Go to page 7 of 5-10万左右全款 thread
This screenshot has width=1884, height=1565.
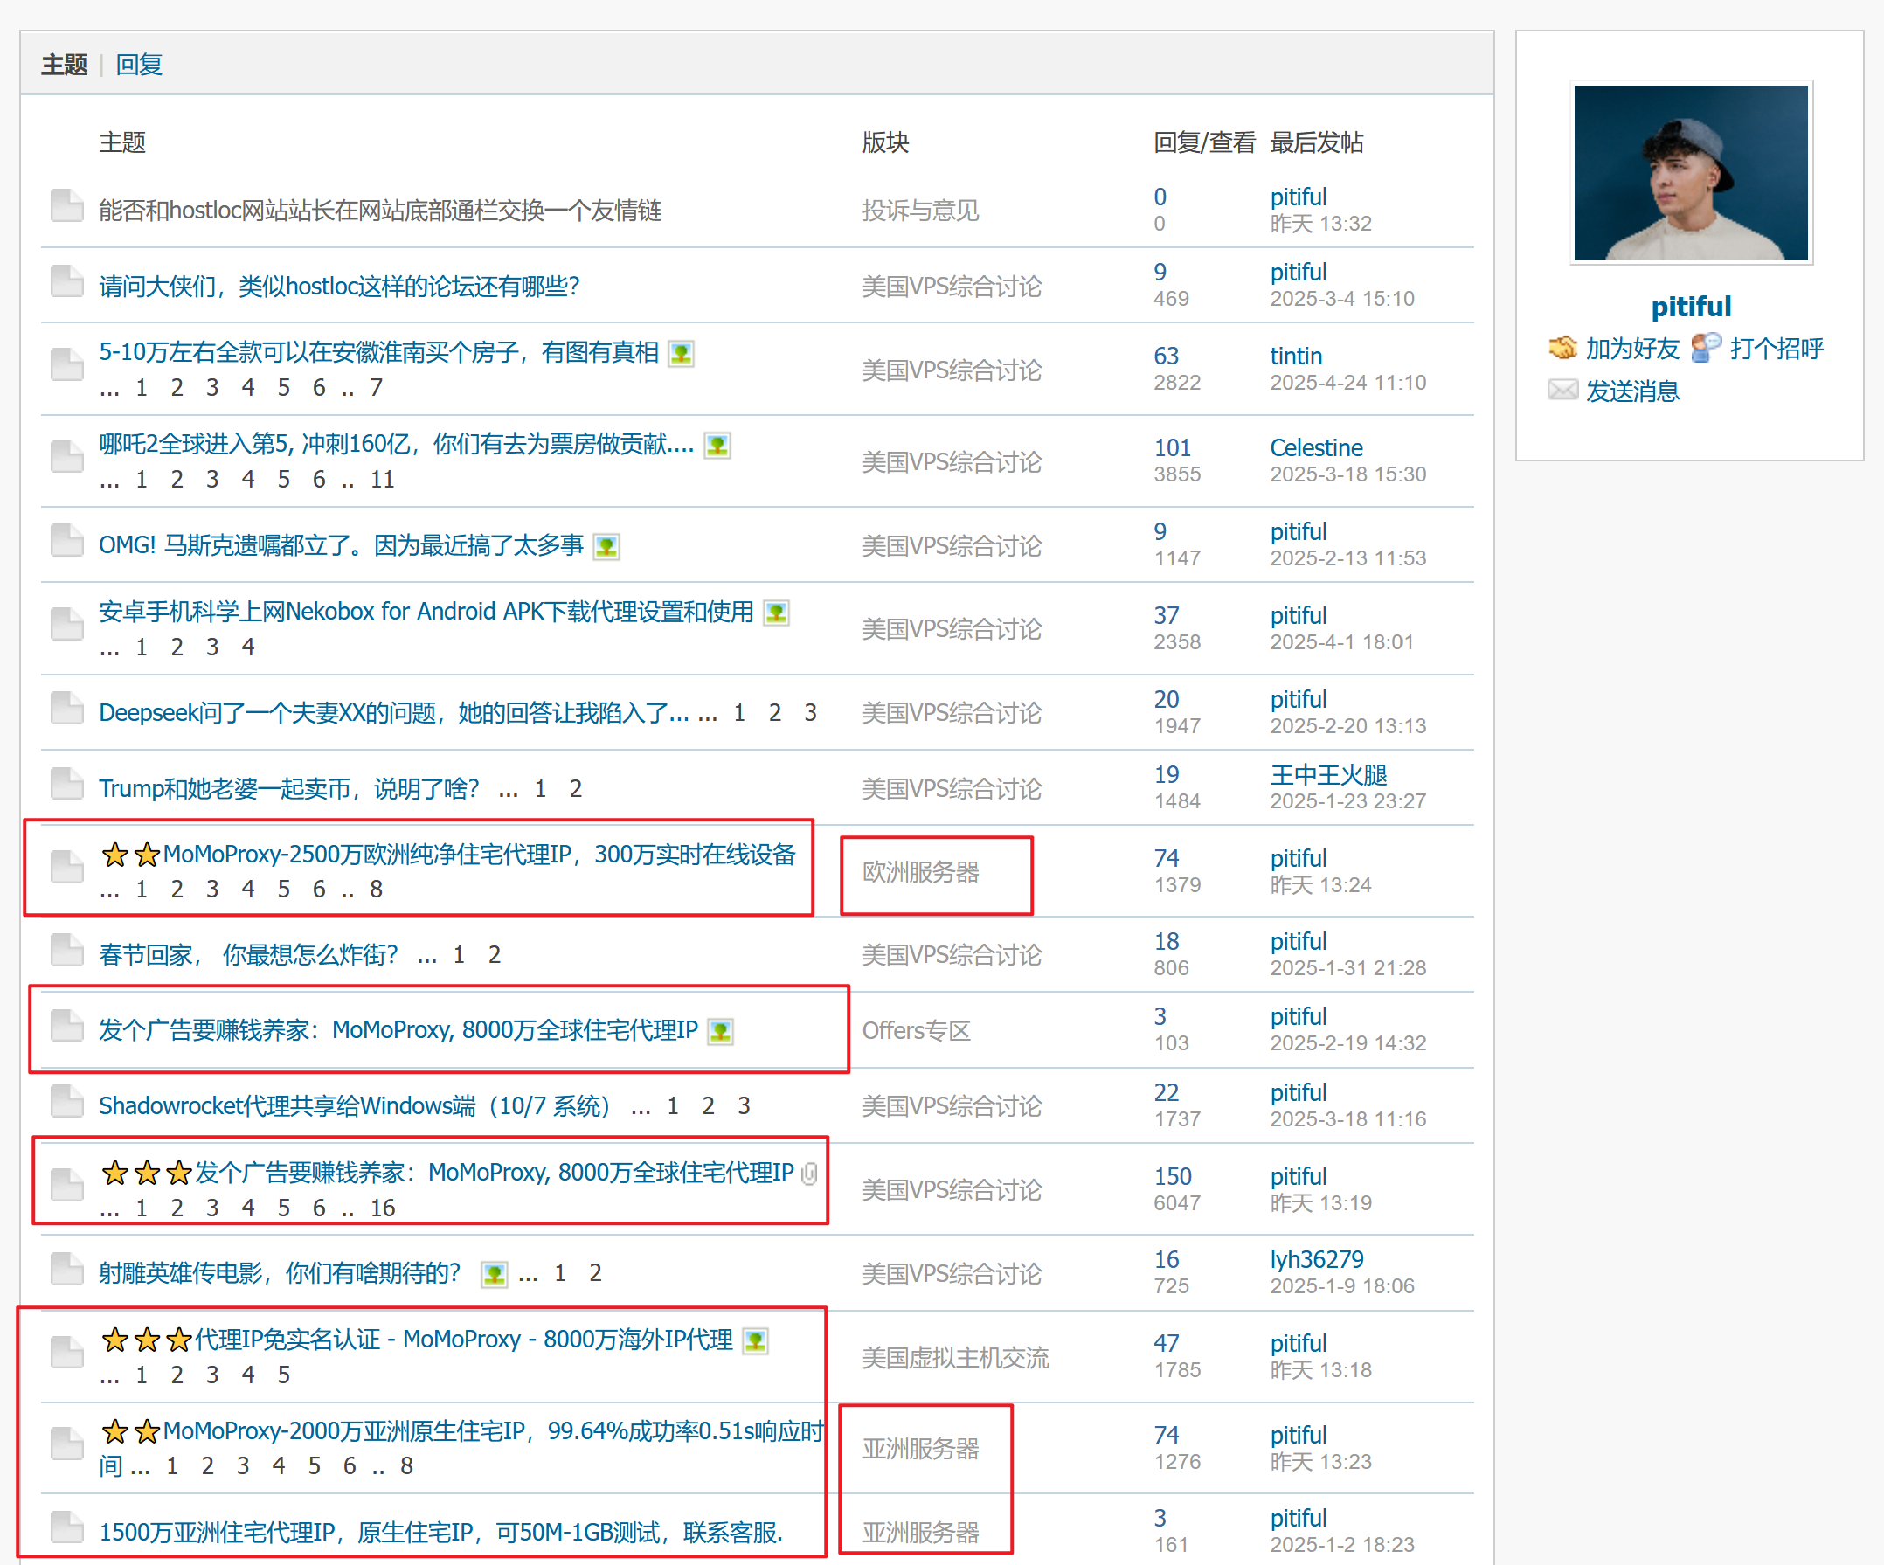[376, 388]
